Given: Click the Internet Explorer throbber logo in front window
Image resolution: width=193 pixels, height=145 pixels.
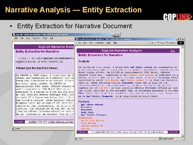Looking at the screenshot, I should click(181, 43).
